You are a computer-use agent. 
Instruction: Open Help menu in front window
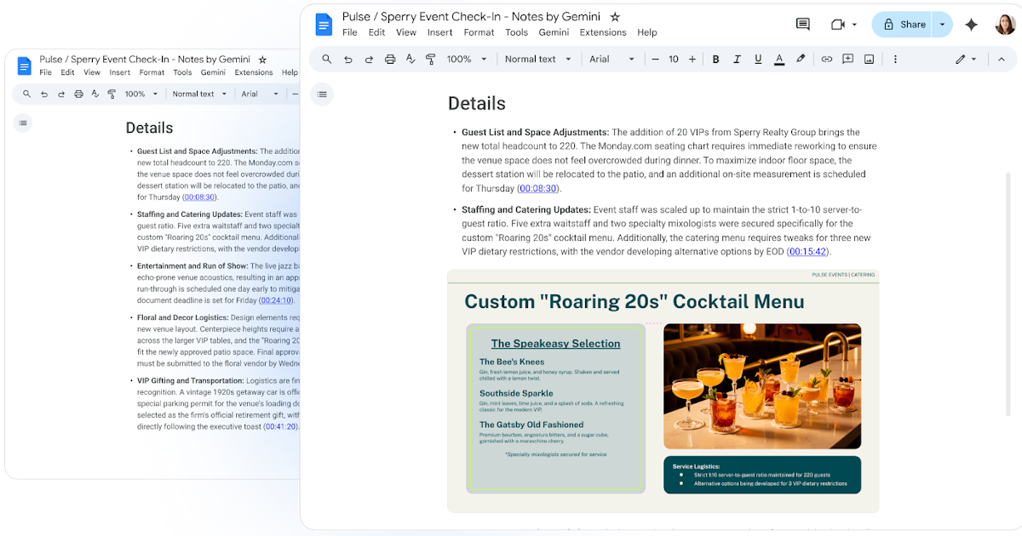point(647,32)
